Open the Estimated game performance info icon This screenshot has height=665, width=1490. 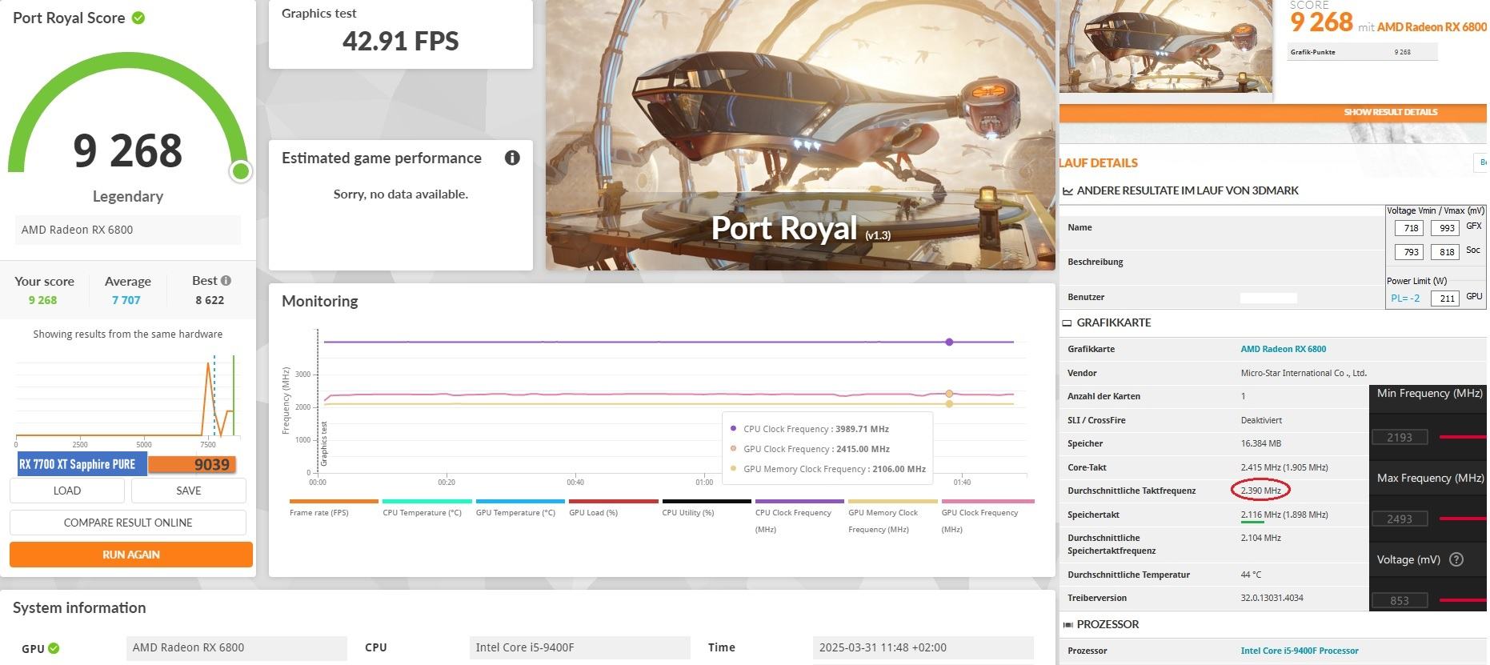pos(512,158)
